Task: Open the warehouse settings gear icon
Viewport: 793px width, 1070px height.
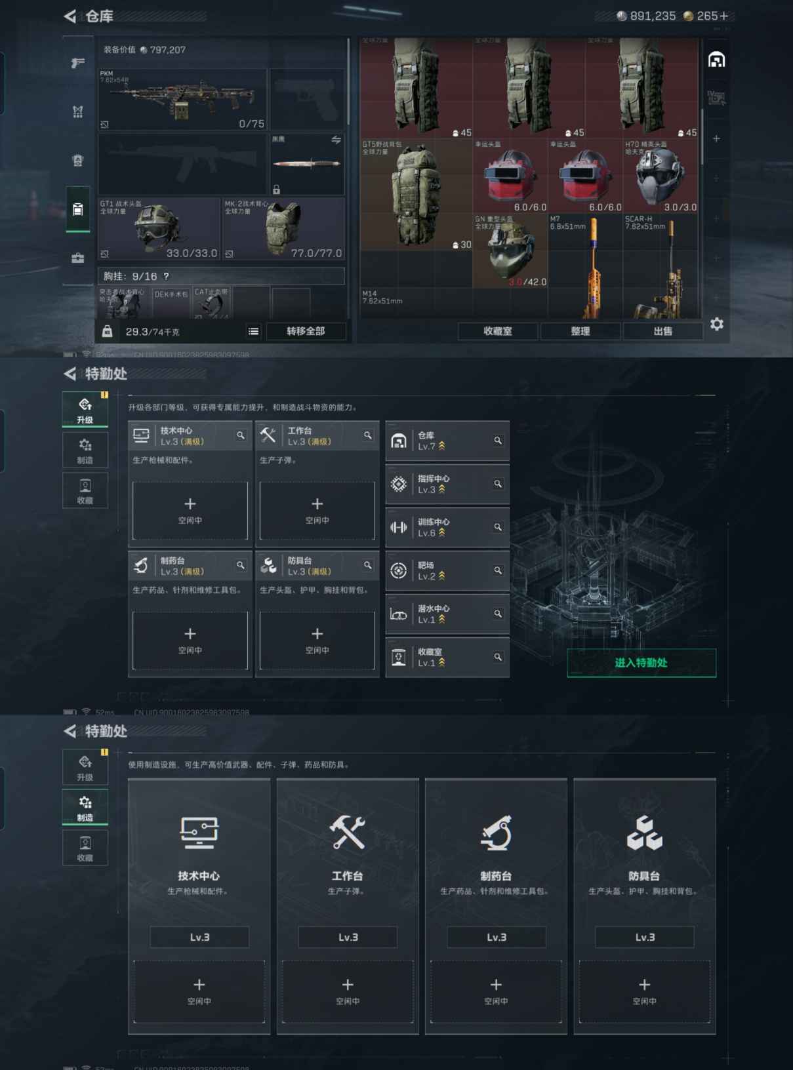Action: (717, 324)
